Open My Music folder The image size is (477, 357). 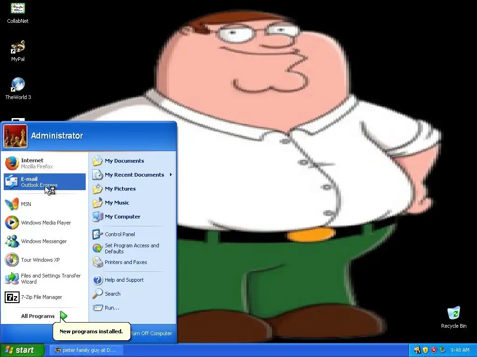click(132, 203)
